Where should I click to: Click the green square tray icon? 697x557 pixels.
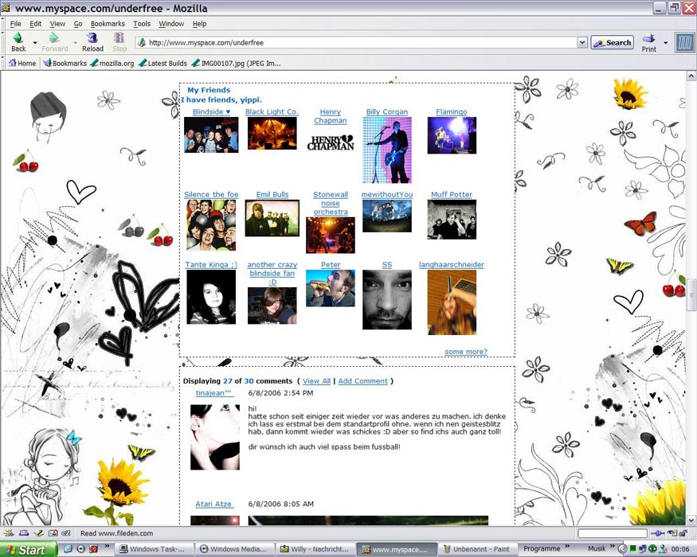pyautogui.click(x=632, y=549)
